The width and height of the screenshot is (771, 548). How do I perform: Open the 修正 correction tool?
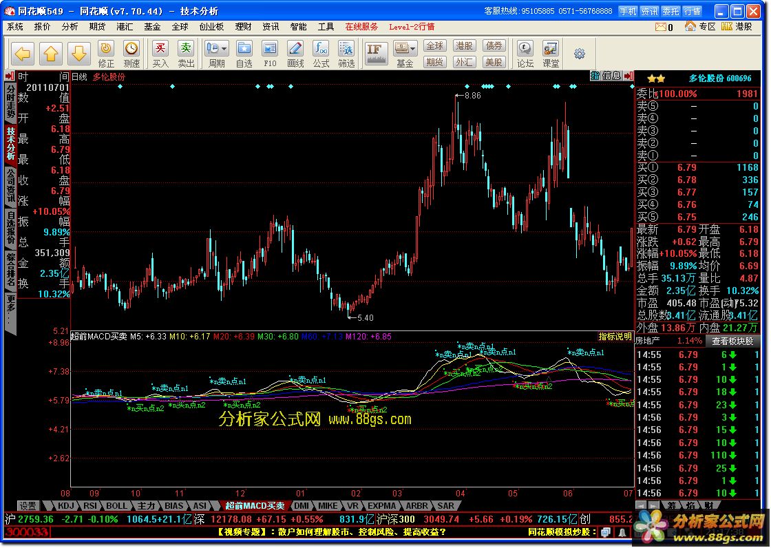[106, 54]
